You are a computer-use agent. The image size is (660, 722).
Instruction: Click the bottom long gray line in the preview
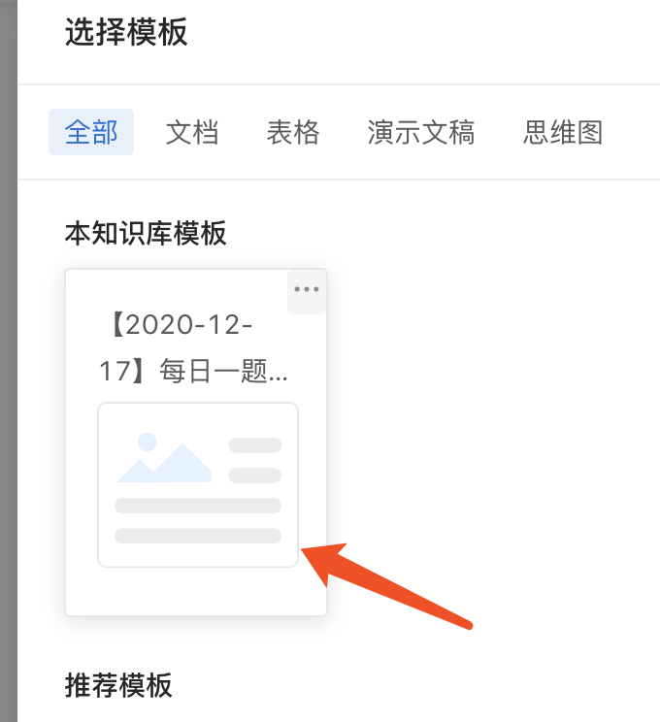click(x=198, y=536)
